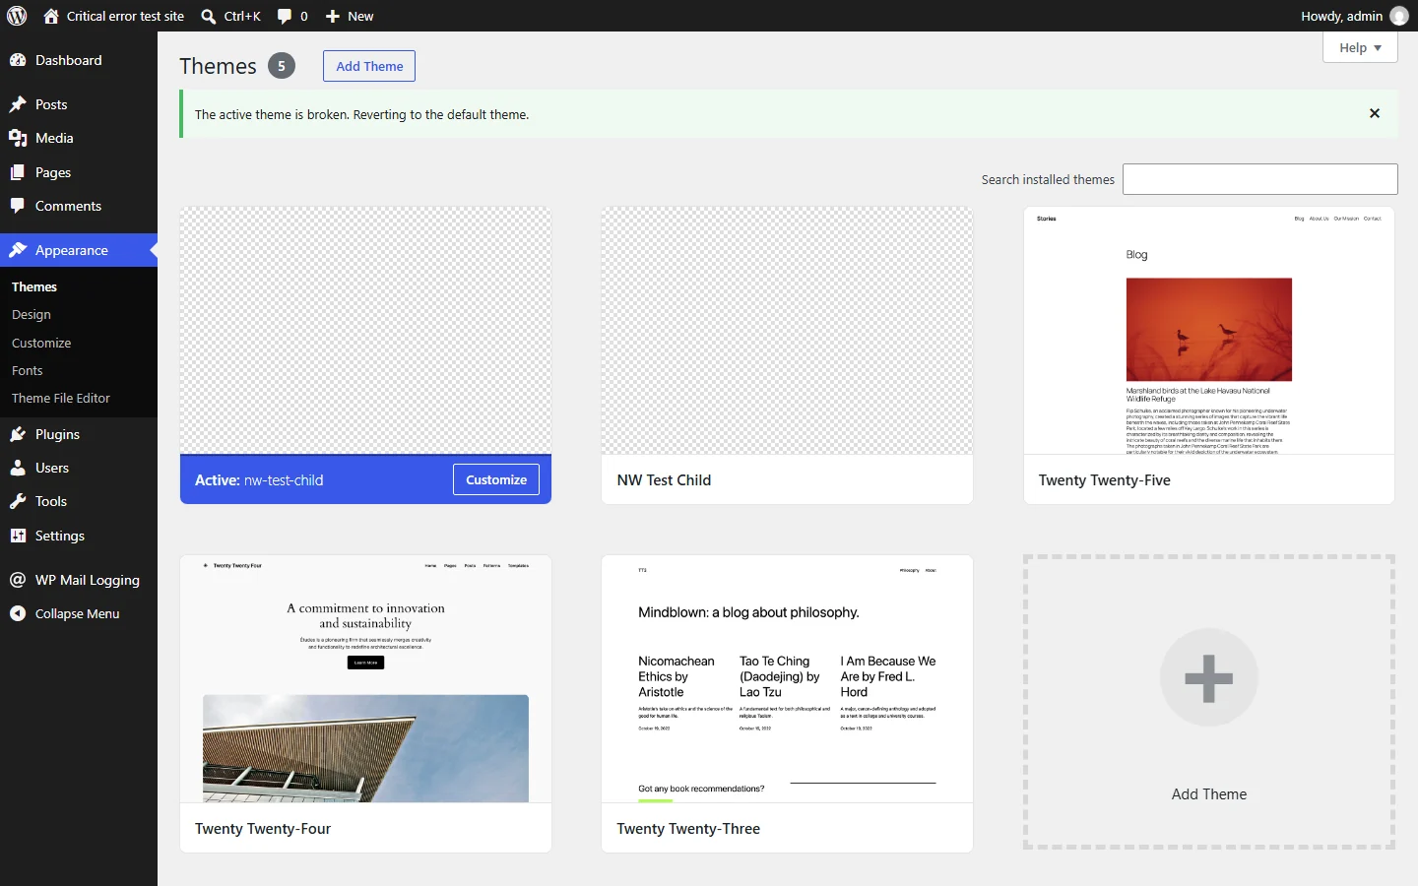
Task: Click the Plugins plug icon
Action: [x=18, y=434]
